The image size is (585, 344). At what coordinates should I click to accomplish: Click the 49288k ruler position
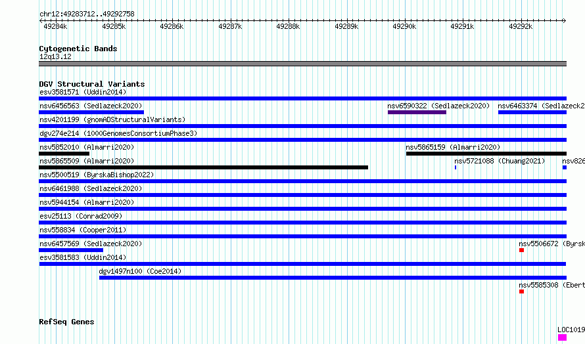pyautogui.click(x=288, y=26)
